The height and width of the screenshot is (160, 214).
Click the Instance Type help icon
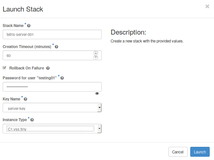point(32,120)
